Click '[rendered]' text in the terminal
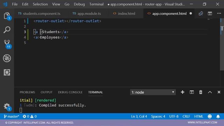 pyautogui.click(x=45, y=100)
